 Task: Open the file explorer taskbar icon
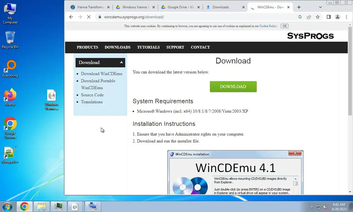tap(42, 206)
